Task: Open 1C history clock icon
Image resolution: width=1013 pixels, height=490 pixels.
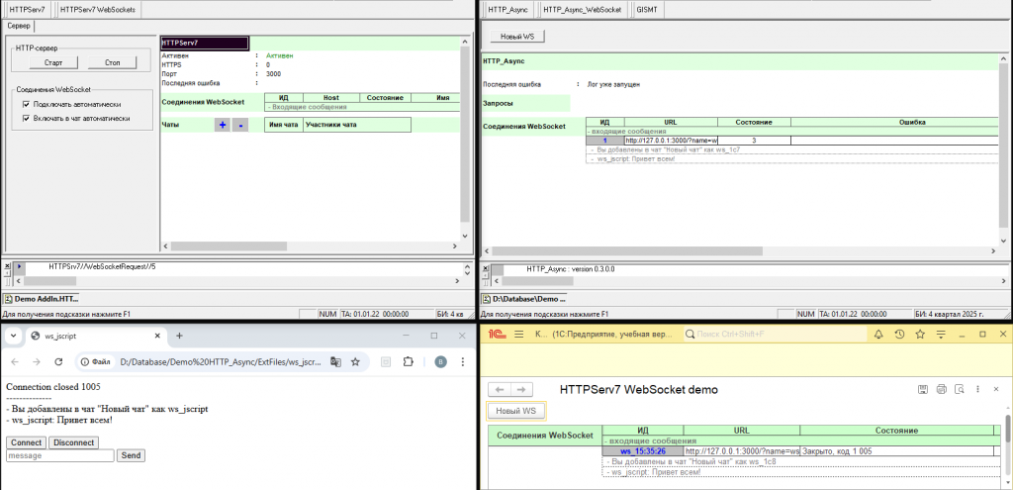Action: pos(899,335)
